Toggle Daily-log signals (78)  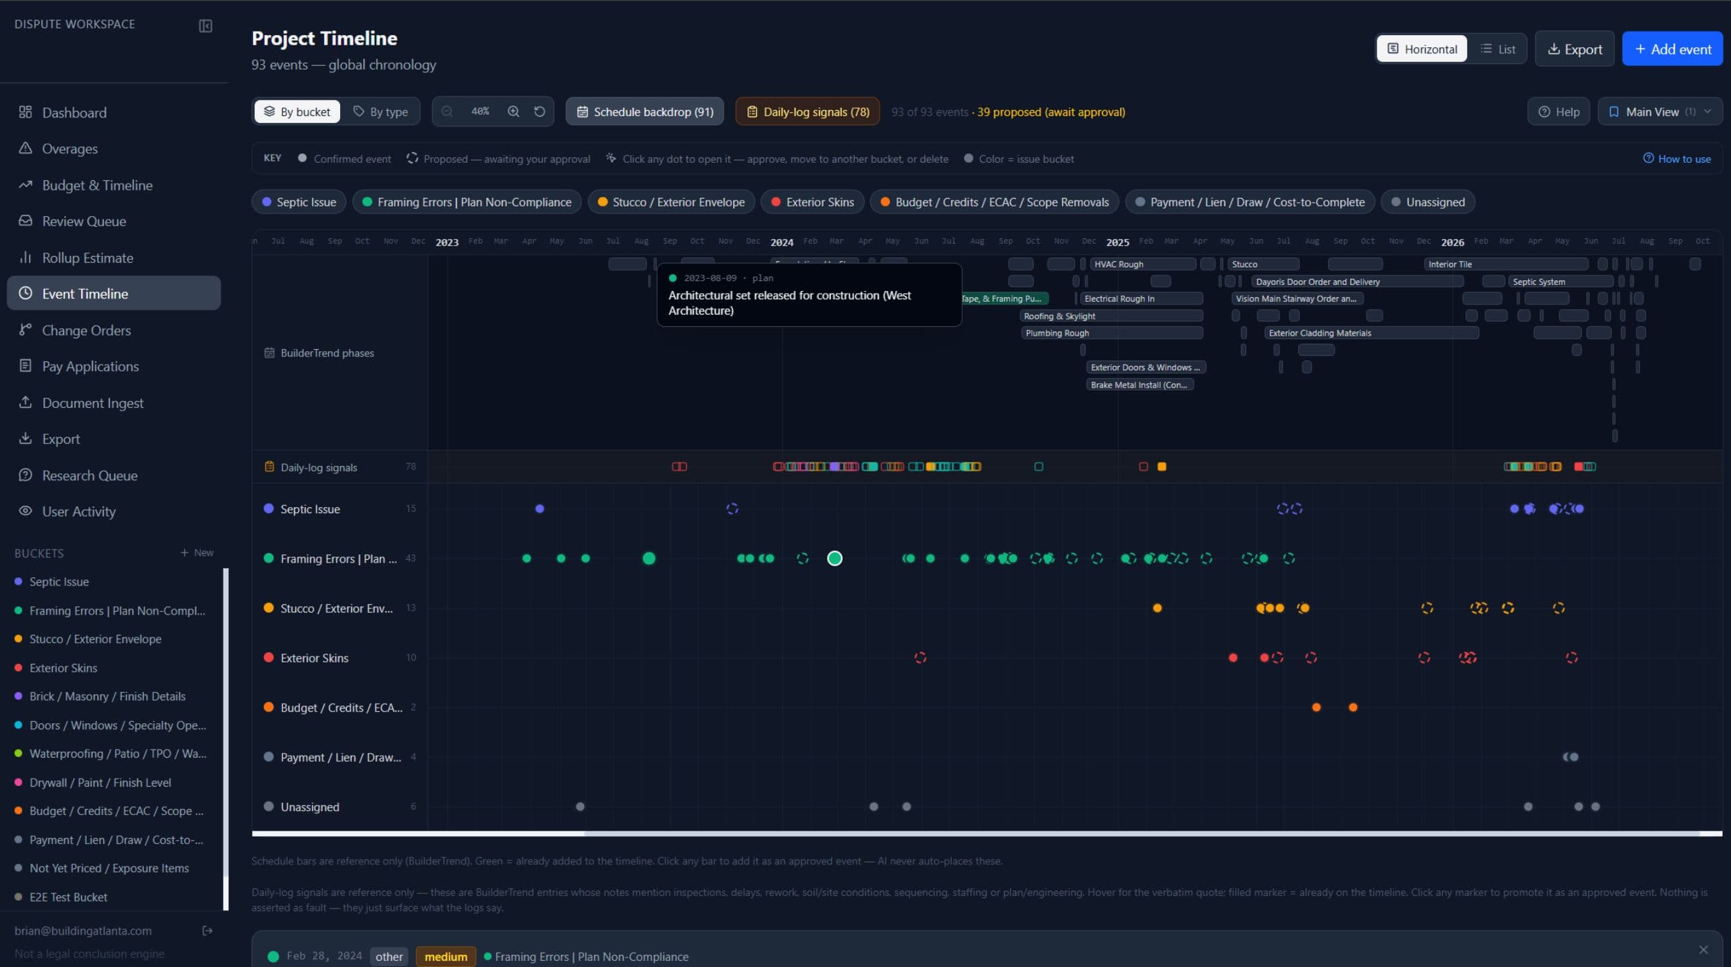pyautogui.click(x=807, y=111)
